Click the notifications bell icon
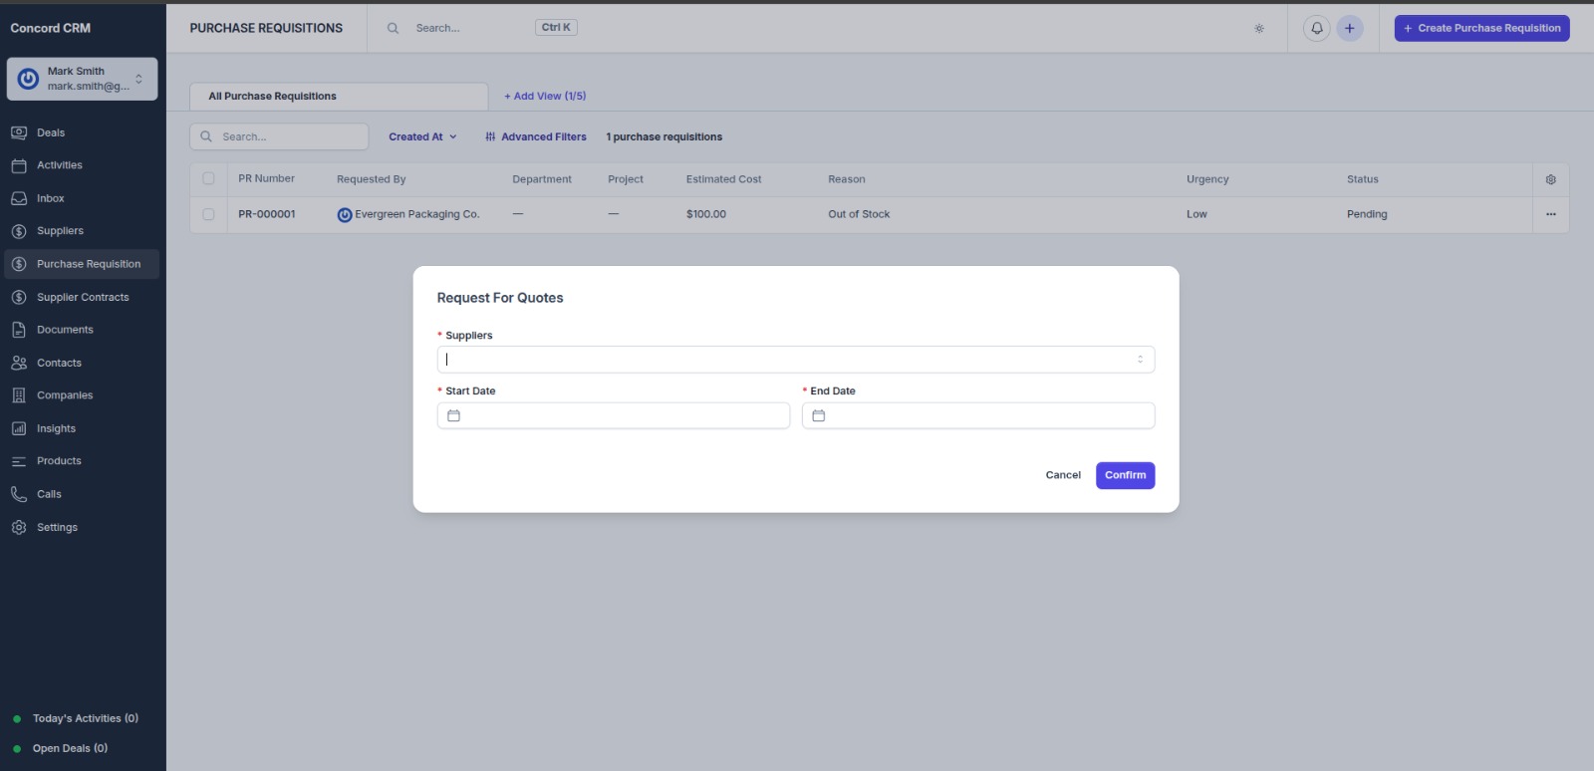 pos(1316,28)
